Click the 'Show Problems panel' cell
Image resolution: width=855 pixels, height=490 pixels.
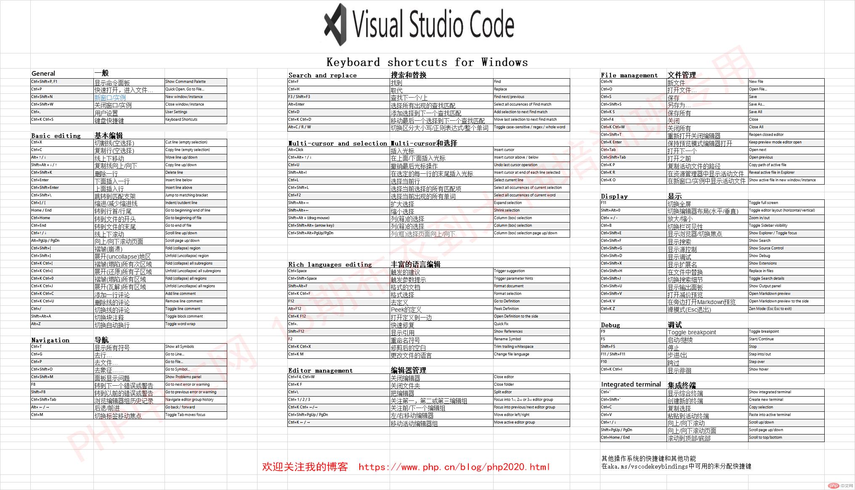[196, 377]
